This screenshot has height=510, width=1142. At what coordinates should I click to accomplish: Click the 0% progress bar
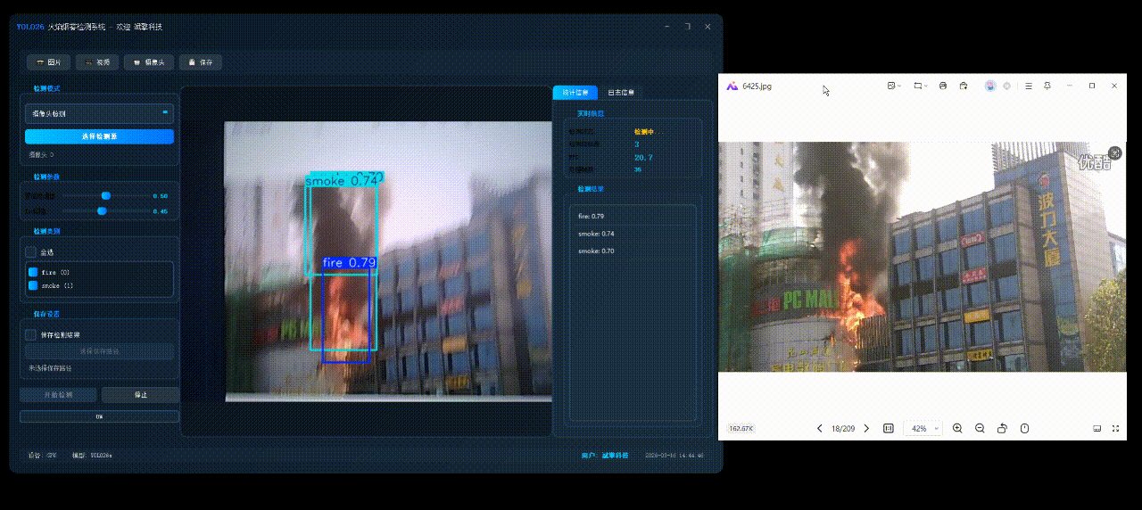(99, 416)
